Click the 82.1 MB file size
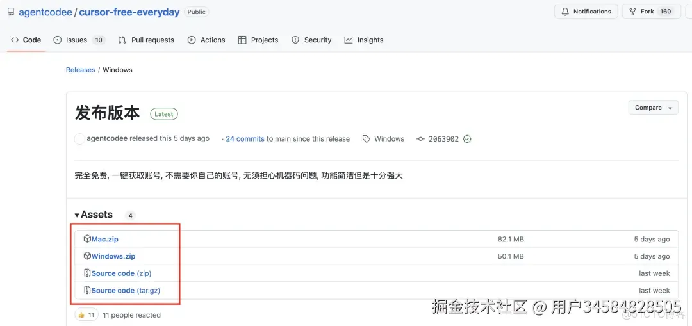This screenshot has height=326, width=692. click(511, 239)
